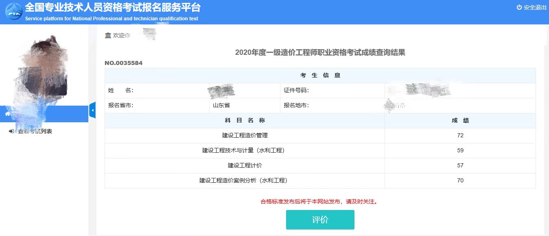Select the row for 建设工程造价管理
549x236 pixels.
[x=244, y=135]
